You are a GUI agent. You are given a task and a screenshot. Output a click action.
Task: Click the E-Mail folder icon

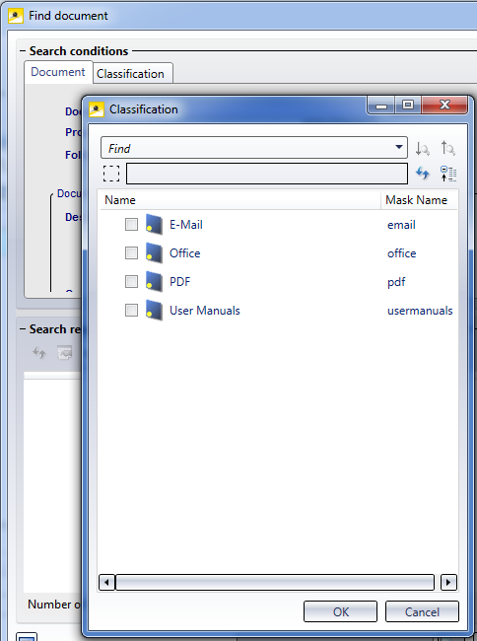click(x=155, y=225)
